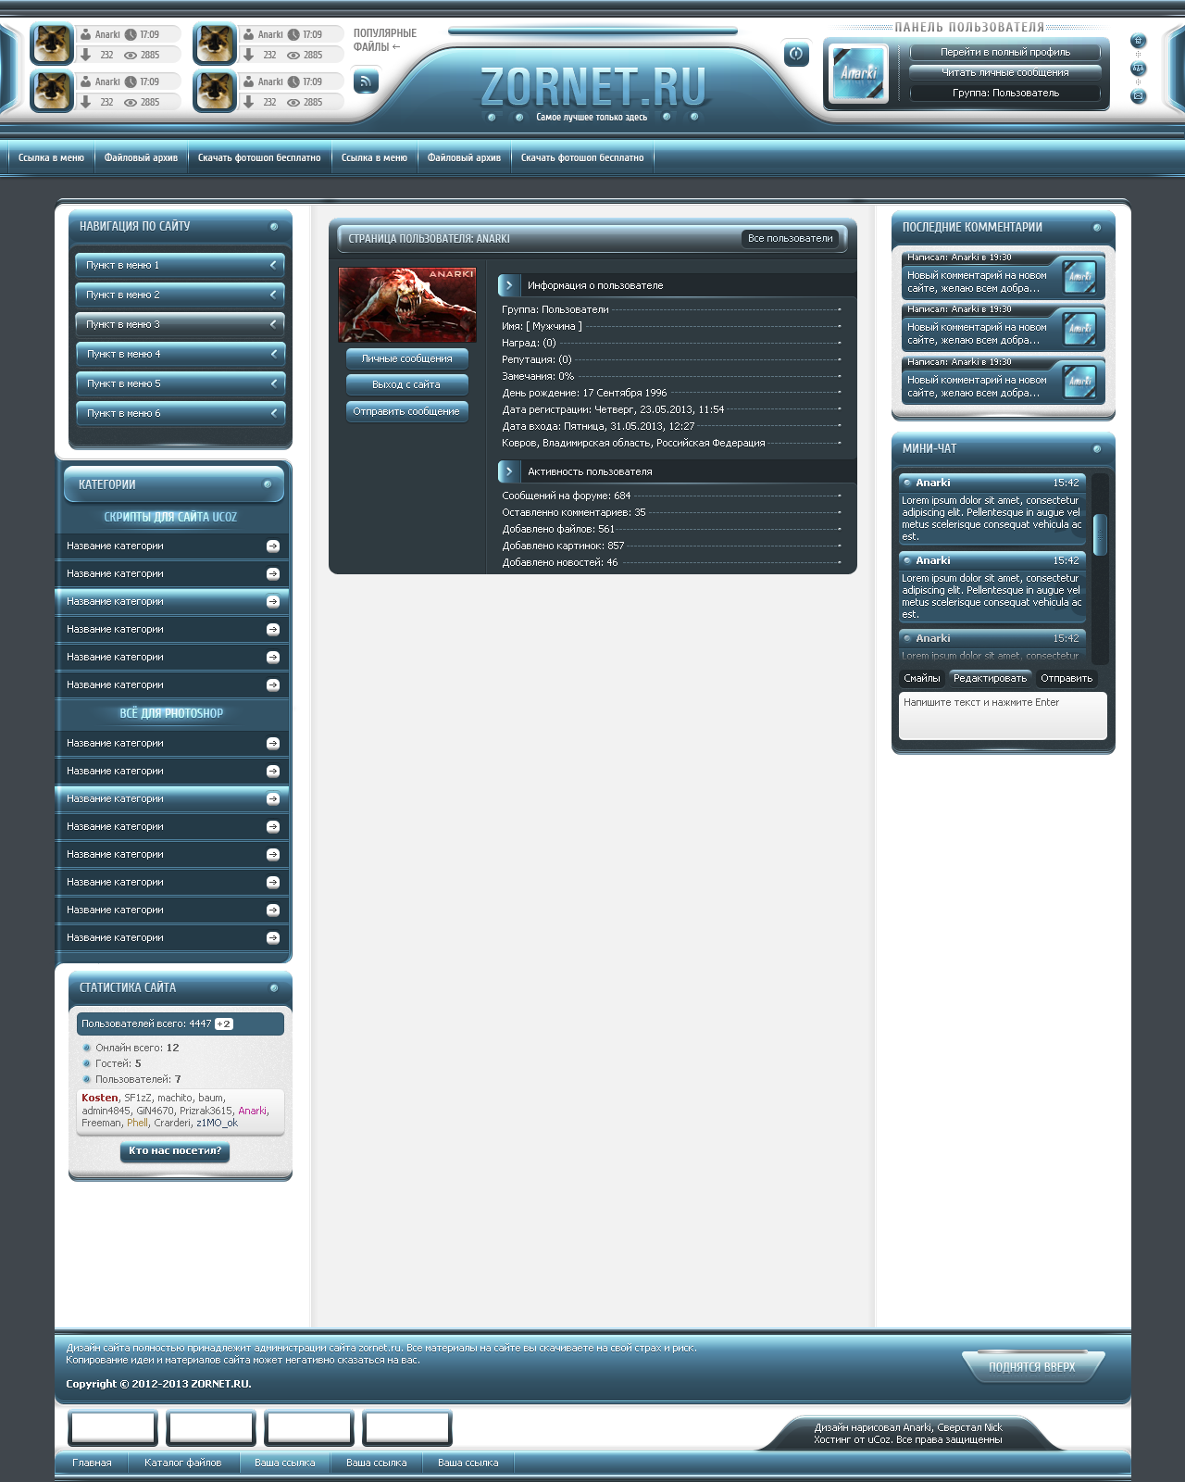Click Онлайн всего: 12 stat
The height and width of the screenshot is (1482, 1185).
(x=137, y=1048)
